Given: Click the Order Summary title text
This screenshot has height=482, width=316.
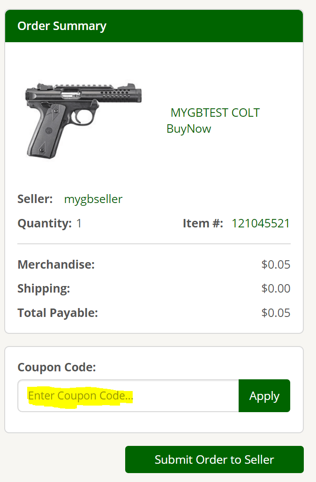Looking at the screenshot, I should [x=61, y=26].
